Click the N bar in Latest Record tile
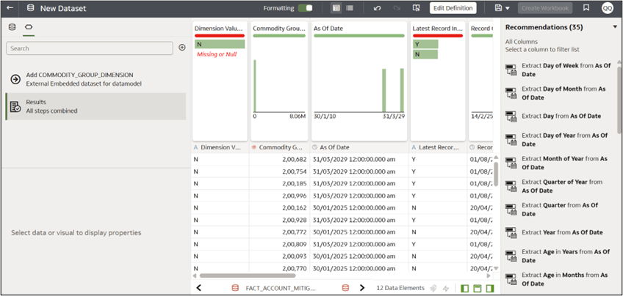The height and width of the screenshot is (296, 623). coord(425,54)
